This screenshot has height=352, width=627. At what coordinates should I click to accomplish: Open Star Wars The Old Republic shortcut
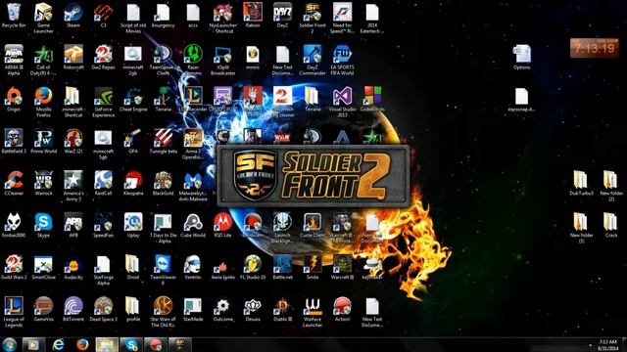[x=164, y=312]
